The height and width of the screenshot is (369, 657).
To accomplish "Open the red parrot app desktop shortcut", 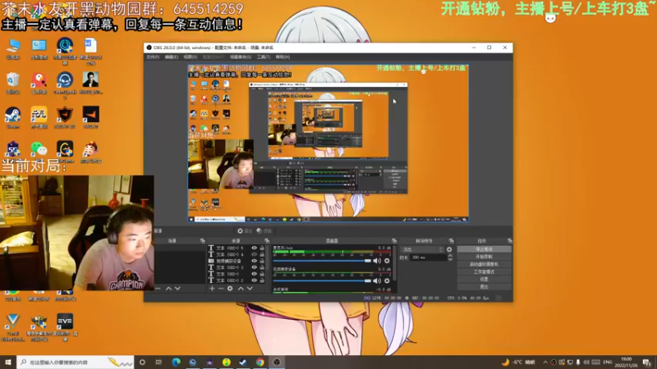I will 39,83.
